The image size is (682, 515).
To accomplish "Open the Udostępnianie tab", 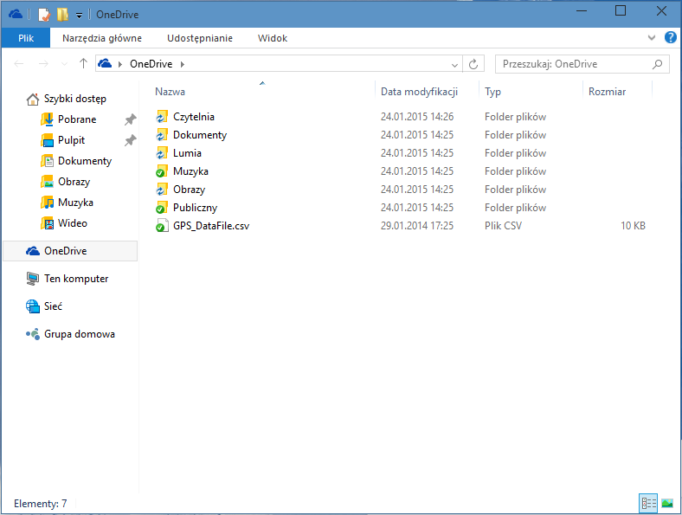I will pos(199,38).
